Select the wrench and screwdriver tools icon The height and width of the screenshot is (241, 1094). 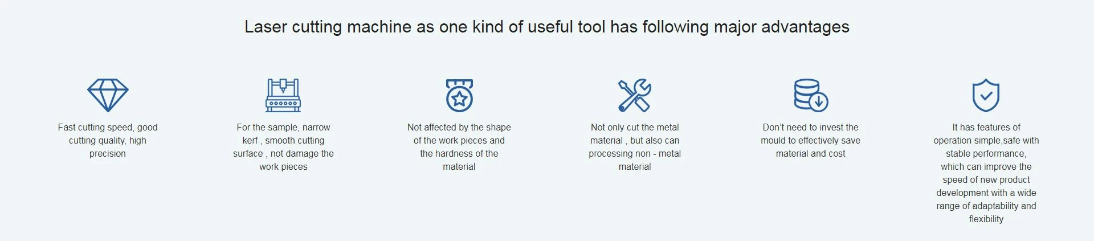635,95
